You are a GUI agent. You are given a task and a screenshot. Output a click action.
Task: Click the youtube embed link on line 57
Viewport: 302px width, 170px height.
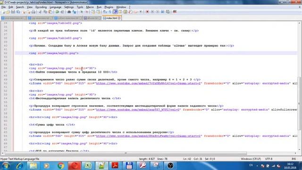[x=138, y=110]
